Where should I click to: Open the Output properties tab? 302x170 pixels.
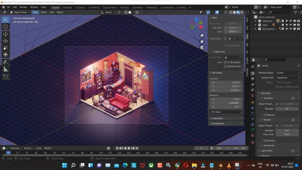tap(253, 79)
